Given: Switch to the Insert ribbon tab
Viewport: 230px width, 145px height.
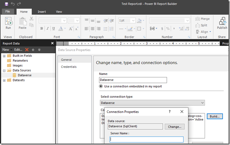Looking at the screenshot, I should [x=42, y=12].
